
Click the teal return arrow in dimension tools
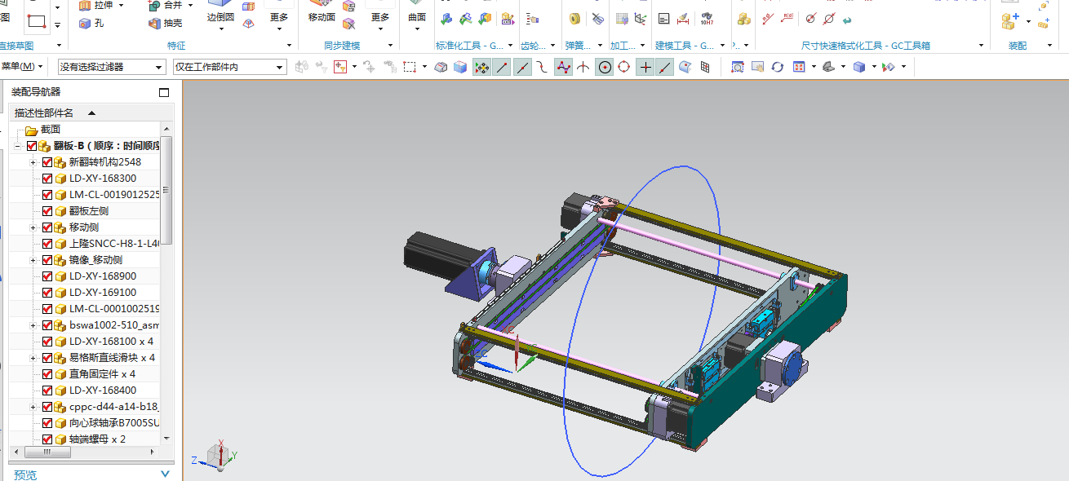(847, 19)
